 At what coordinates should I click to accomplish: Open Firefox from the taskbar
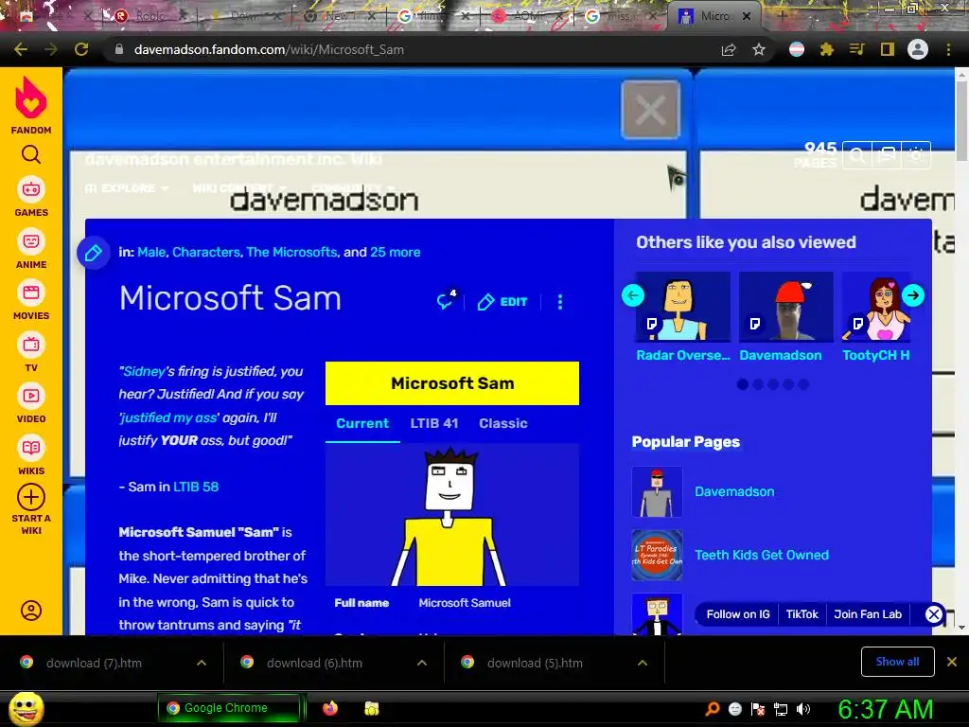tap(330, 708)
